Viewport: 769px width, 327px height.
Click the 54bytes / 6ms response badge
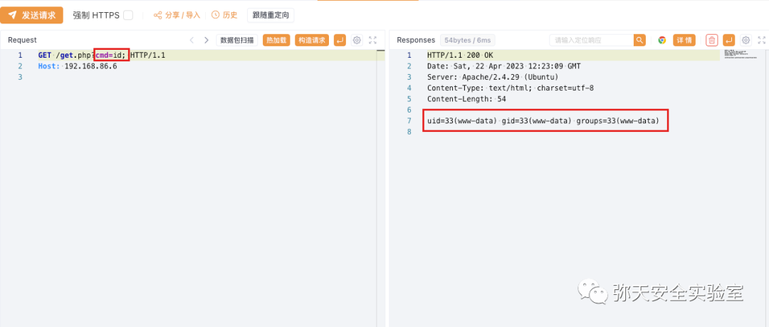click(468, 41)
